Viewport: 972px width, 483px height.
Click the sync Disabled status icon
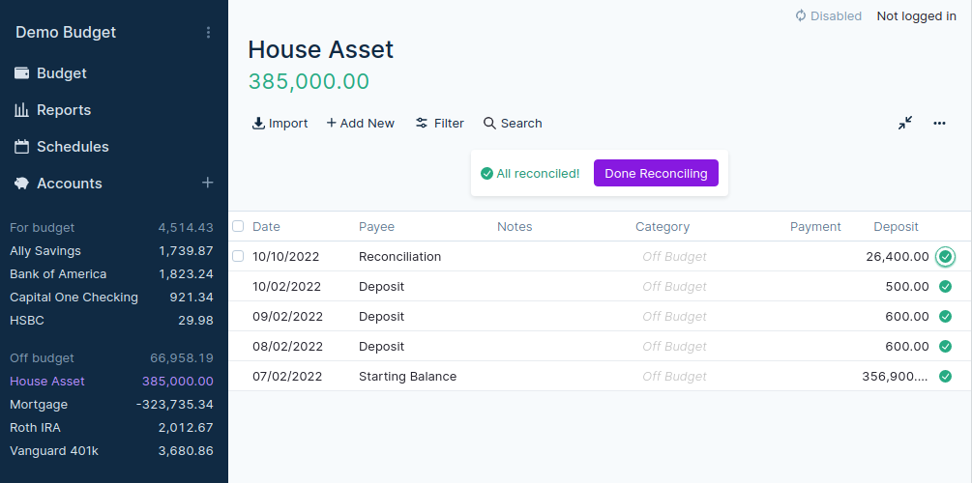point(801,15)
